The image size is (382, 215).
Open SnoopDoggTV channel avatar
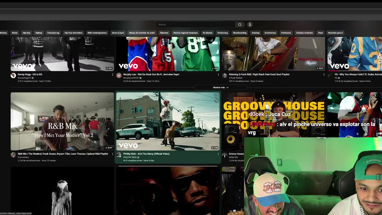[x=13, y=75]
